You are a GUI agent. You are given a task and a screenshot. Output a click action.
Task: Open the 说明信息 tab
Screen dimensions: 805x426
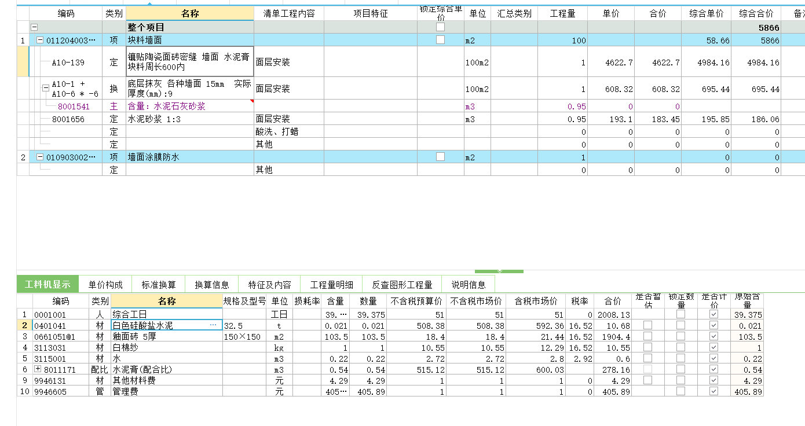(469, 284)
